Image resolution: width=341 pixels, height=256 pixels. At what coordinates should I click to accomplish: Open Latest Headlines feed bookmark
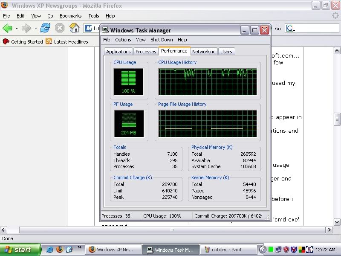[x=67, y=41]
